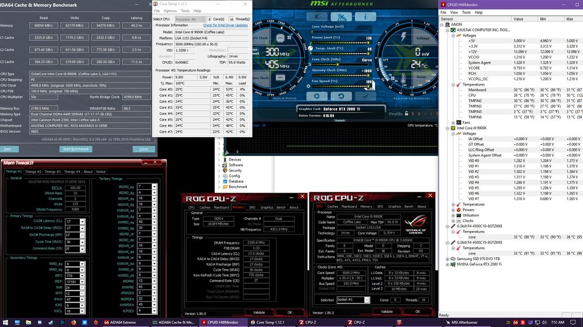Open the Caches tab in left CPU-Z window
This screenshot has width=583, height=327.
(x=204, y=207)
